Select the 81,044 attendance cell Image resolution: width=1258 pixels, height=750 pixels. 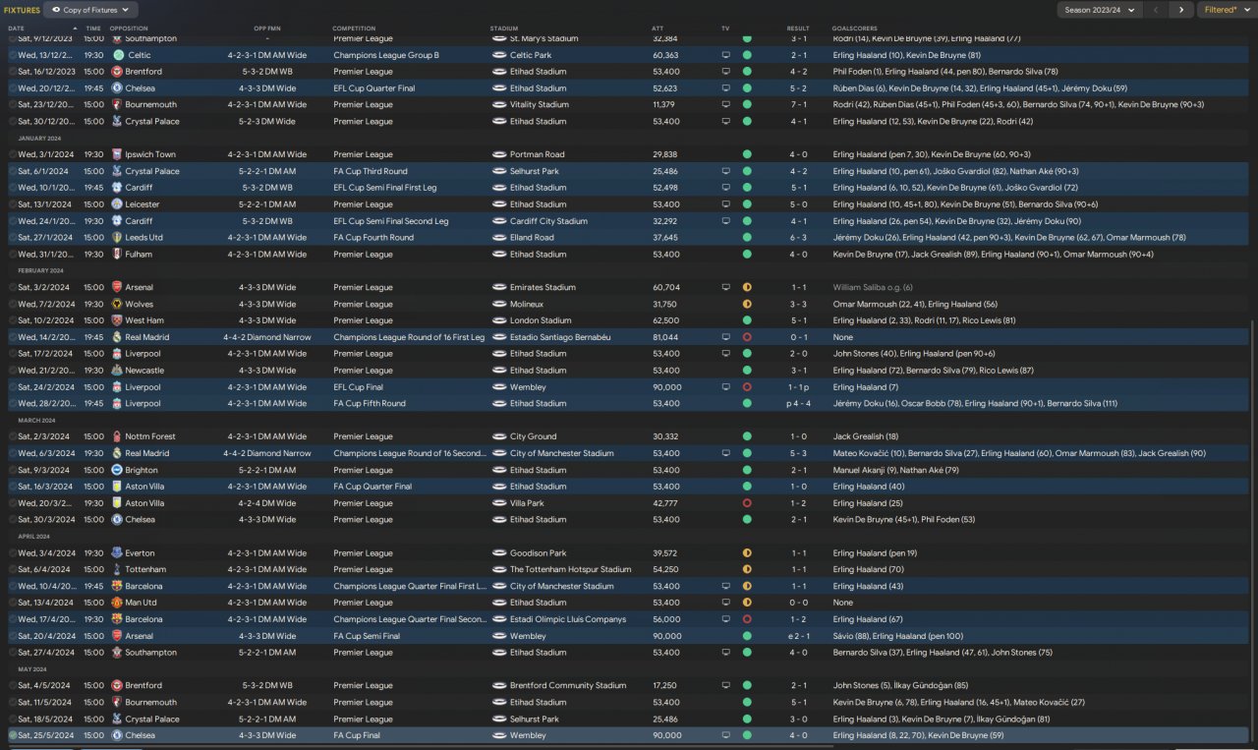point(664,337)
